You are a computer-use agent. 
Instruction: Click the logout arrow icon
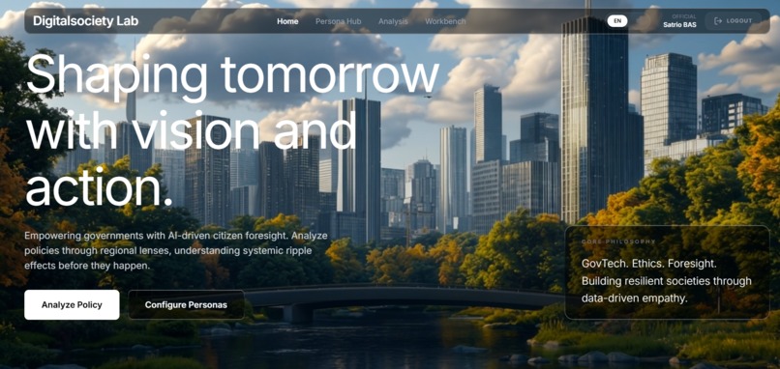(718, 21)
